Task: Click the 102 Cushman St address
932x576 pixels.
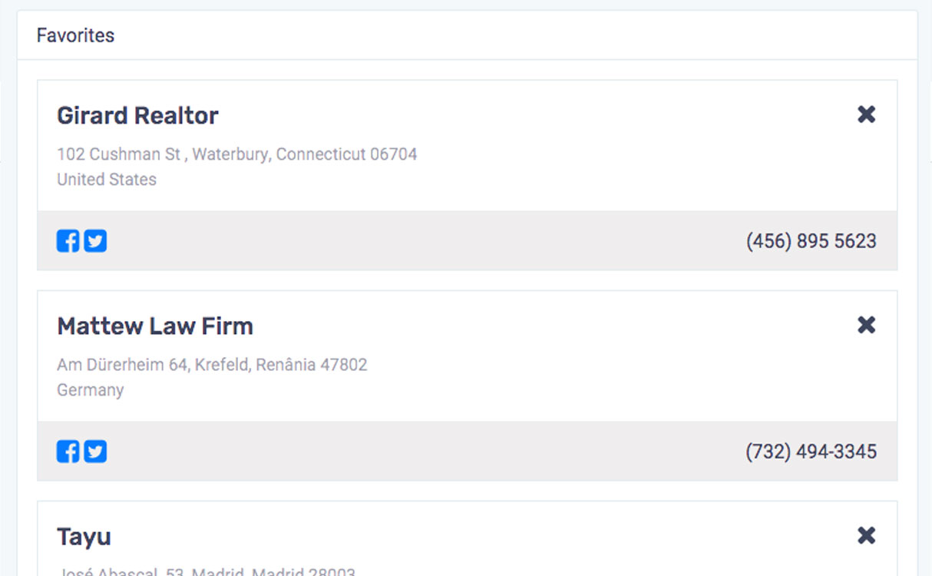Action: (236, 154)
